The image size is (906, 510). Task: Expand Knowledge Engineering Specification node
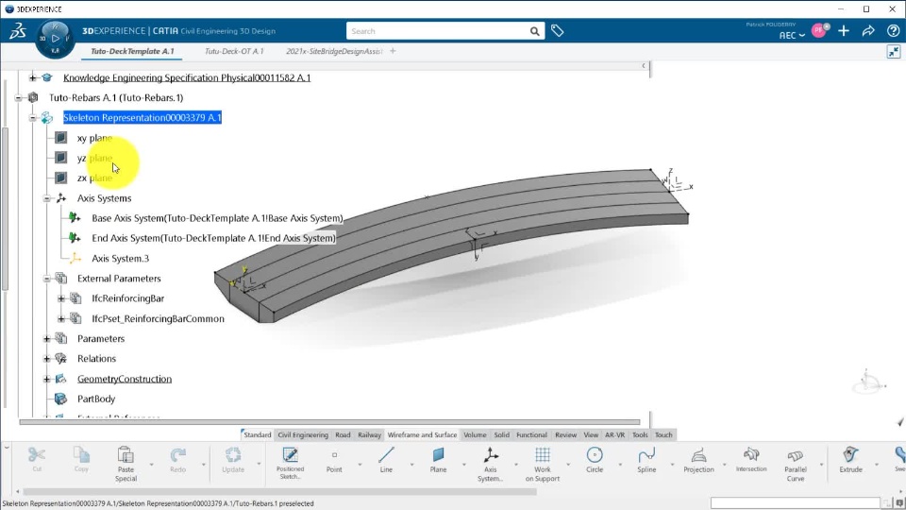33,77
